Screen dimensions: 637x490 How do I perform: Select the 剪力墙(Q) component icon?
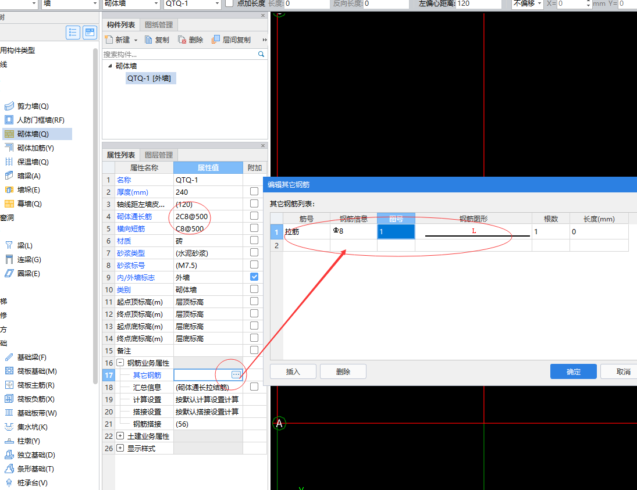tap(9, 106)
